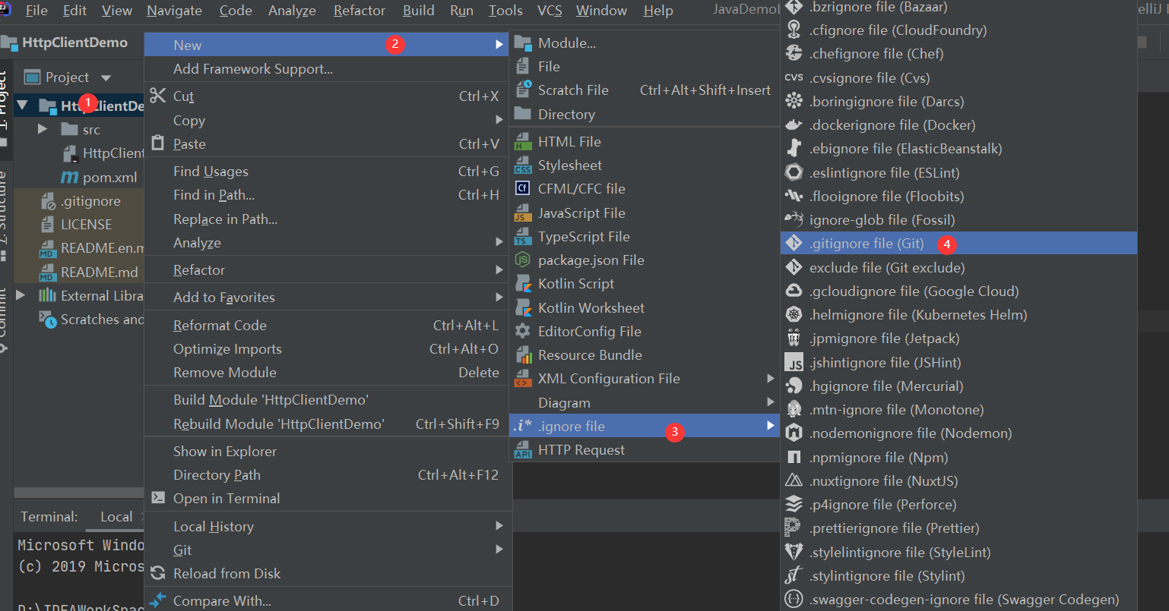
Task: Click the ESLint hexagon icon
Action: click(x=794, y=172)
